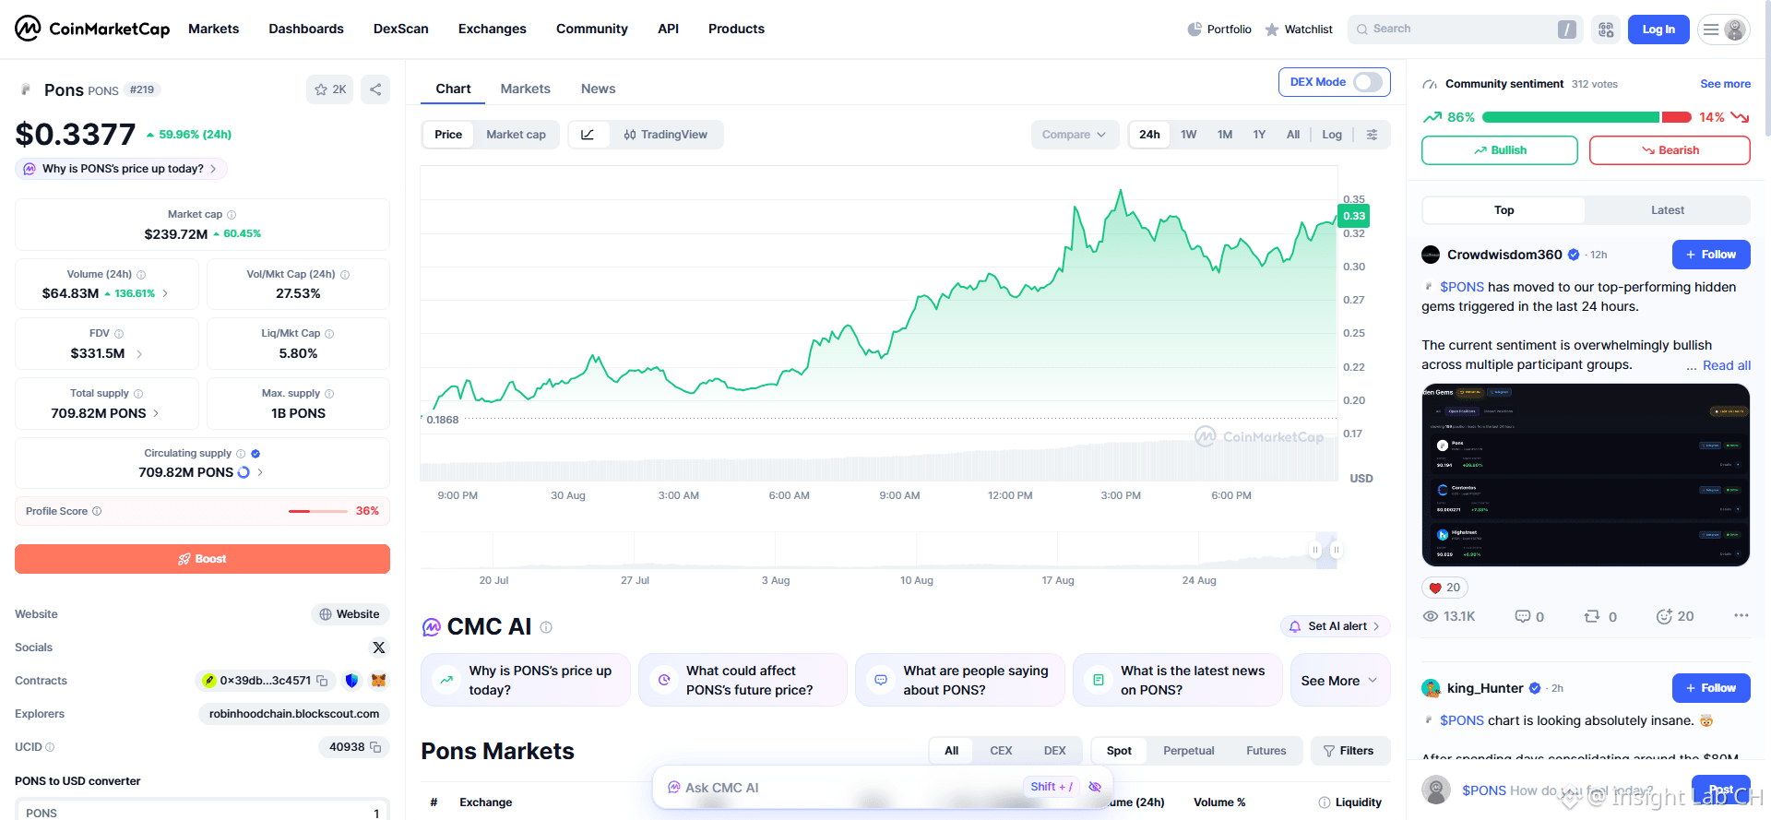Click the share icon beside Pons

(375, 89)
